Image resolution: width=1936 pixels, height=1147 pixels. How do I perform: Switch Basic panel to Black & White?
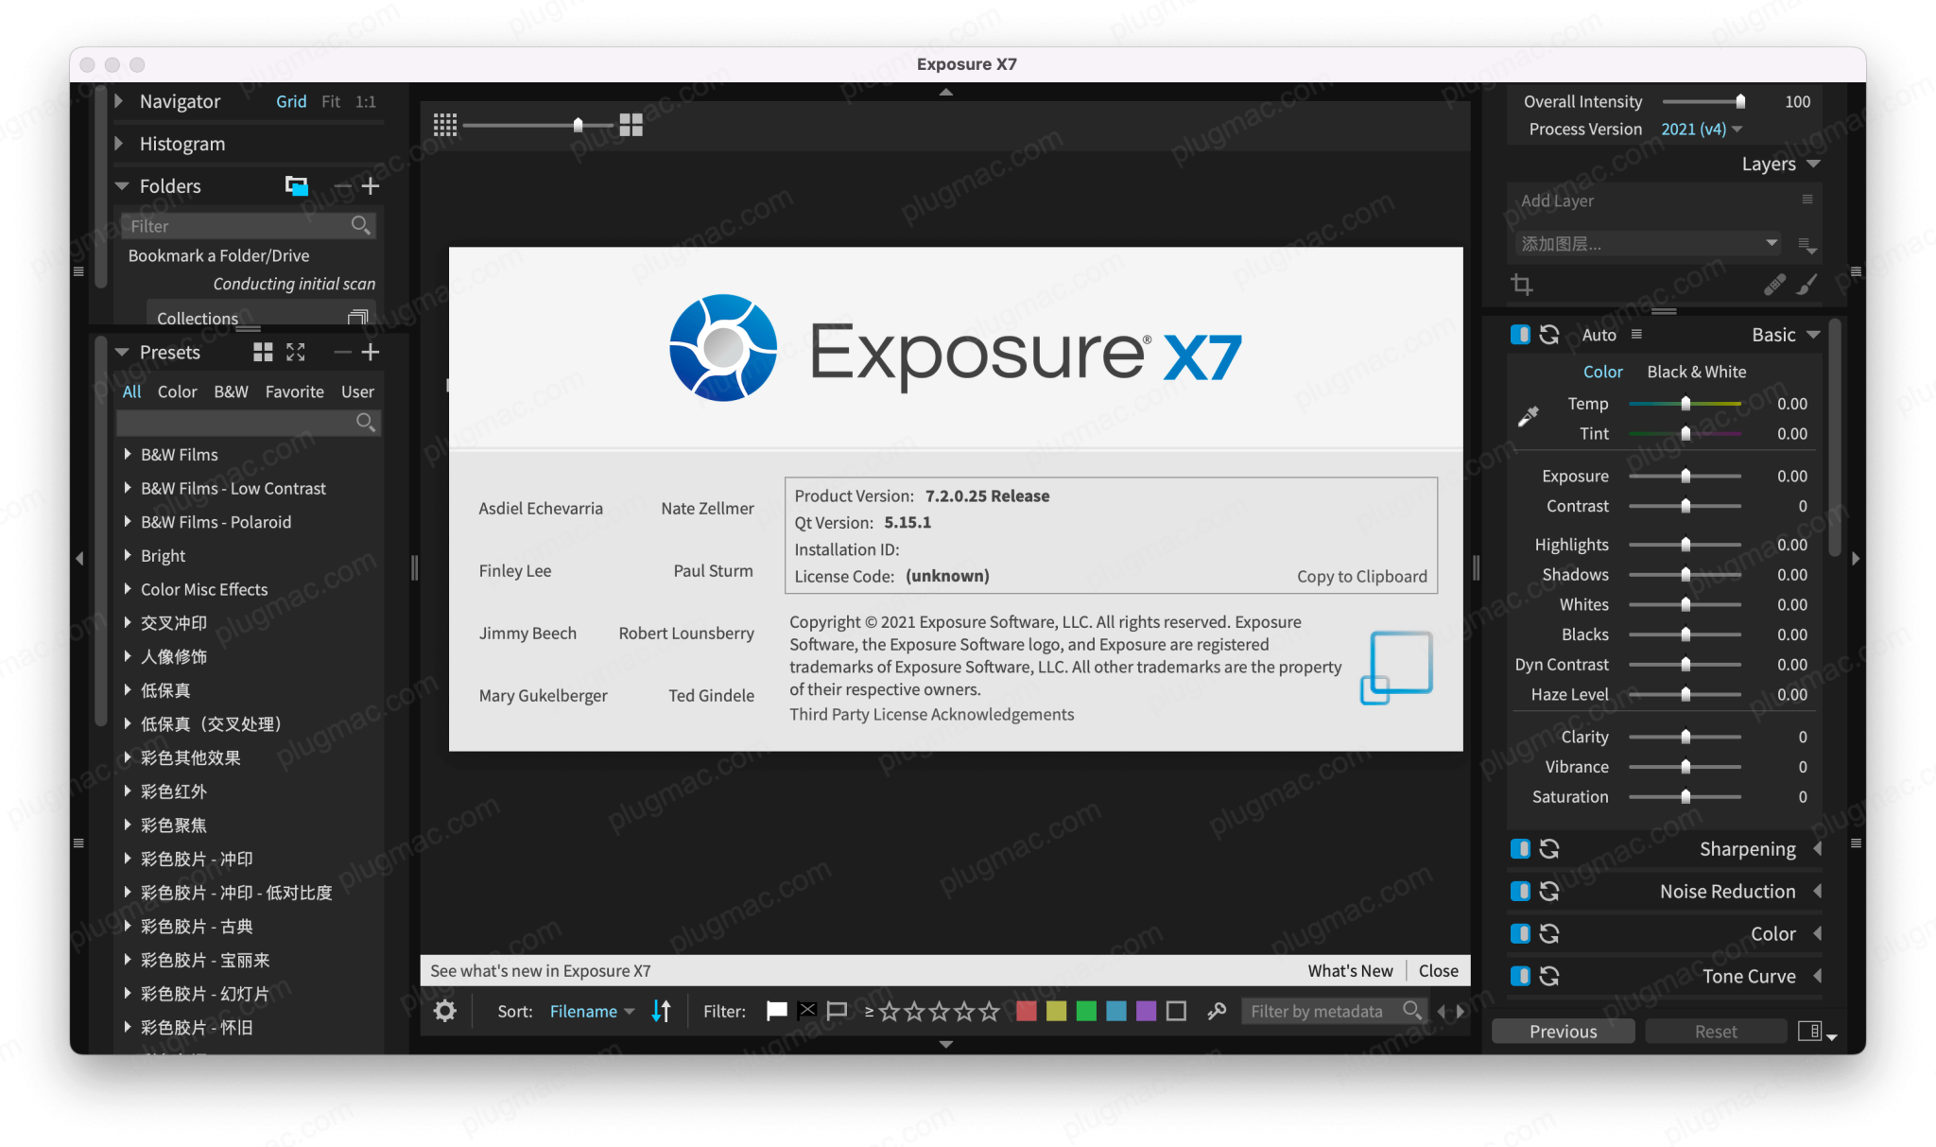(x=1696, y=372)
